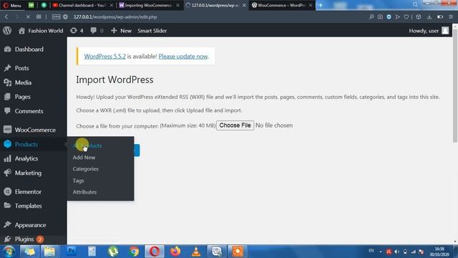Select Add New in Products submenu

coord(84,158)
